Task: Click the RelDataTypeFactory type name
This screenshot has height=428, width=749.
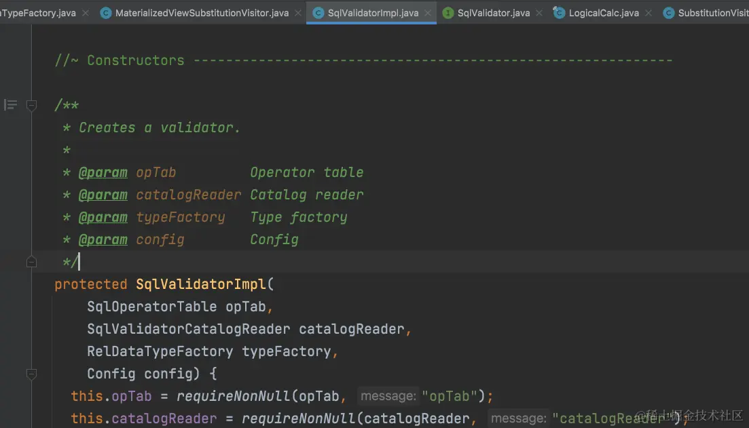Action: 160,351
